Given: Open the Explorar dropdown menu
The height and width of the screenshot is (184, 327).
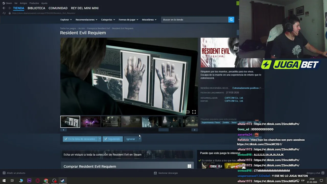Looking at the screenshot, I should point(66,20).
